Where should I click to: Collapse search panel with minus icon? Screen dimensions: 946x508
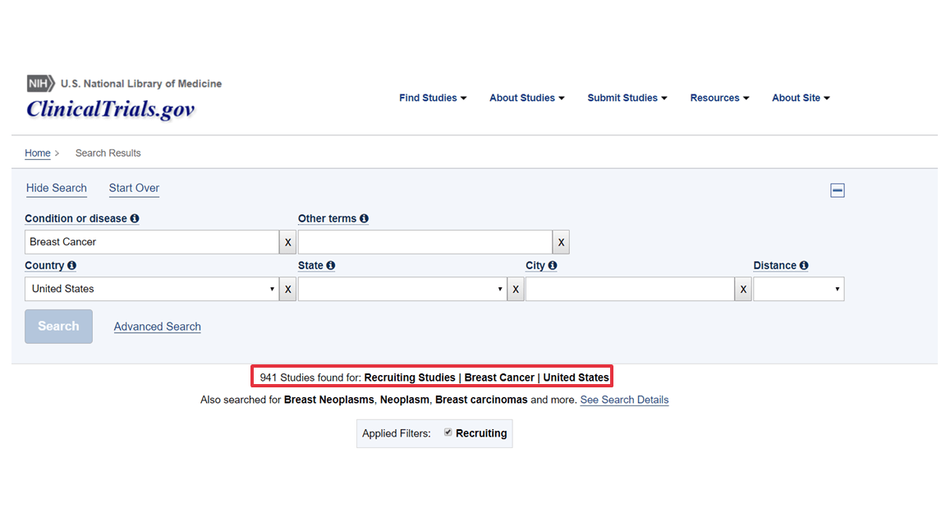click(837, 190)
